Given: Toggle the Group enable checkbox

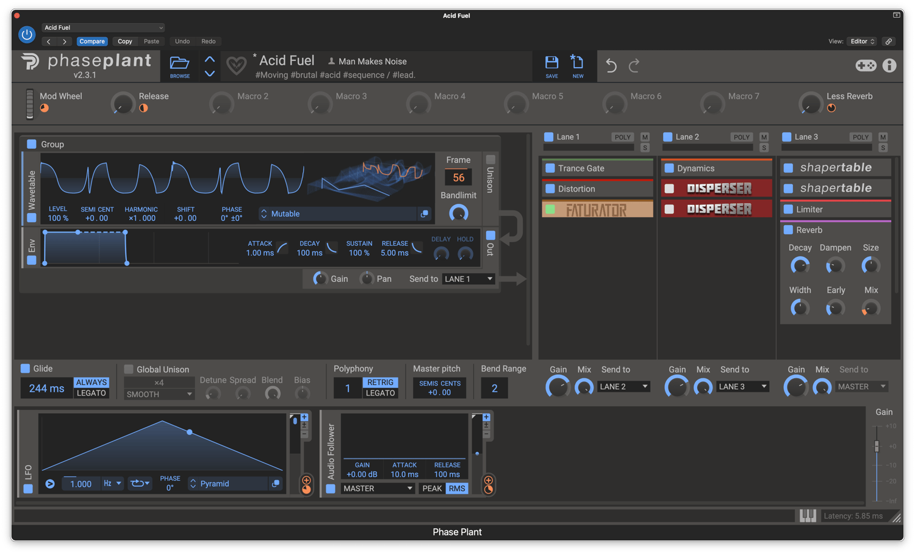Looking at the screenshot, I should [32, 144].
